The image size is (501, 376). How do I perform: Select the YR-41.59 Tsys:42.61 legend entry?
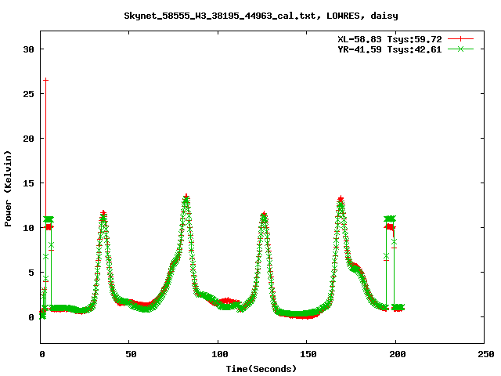click(x=390, y=49)
